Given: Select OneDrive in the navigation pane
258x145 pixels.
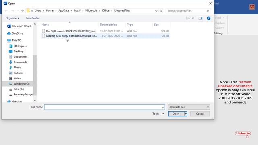Looking at the screenshot, I should click(x=15, y=33).
